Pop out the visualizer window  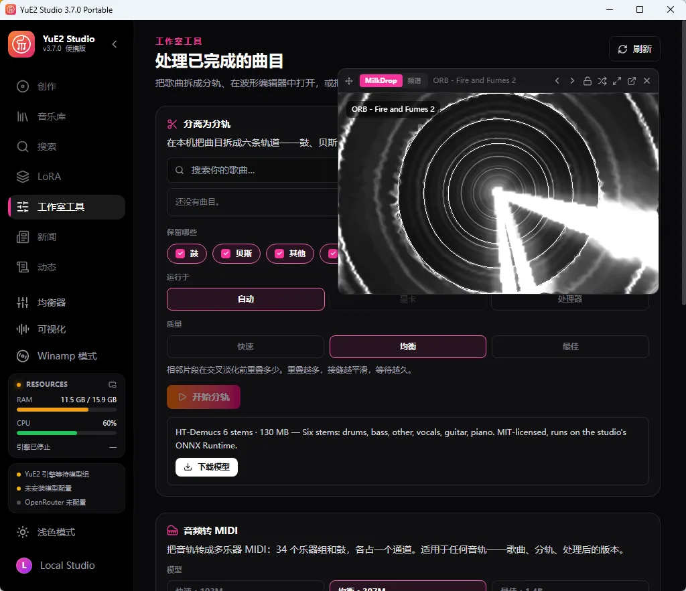(632, 81)
